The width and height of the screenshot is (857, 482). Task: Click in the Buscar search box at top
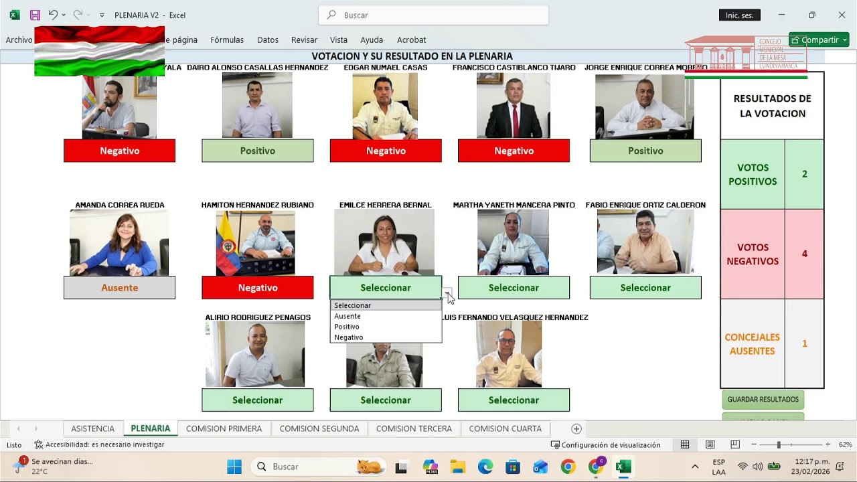coord(433,15)
